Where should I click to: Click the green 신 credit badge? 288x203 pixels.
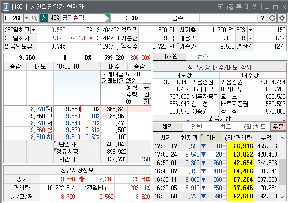click(44, 18)
